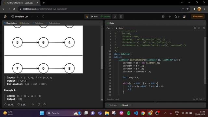Click the 'int carry = 0;' code line

tap(131, 77)
